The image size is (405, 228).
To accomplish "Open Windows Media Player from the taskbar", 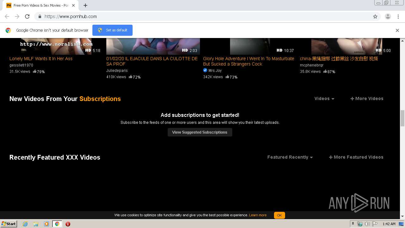I will pos(47,224).
